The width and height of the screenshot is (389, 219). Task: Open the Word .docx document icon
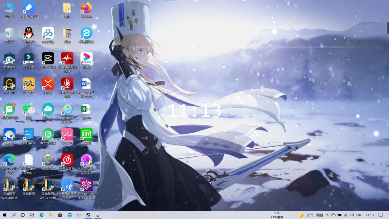(x=86, y=88)
